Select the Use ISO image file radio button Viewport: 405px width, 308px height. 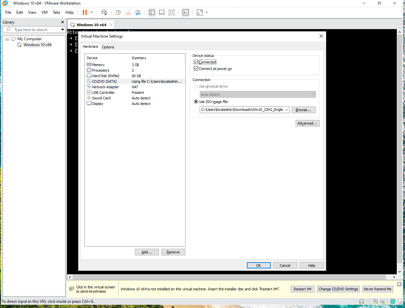(x=196, y=102)
